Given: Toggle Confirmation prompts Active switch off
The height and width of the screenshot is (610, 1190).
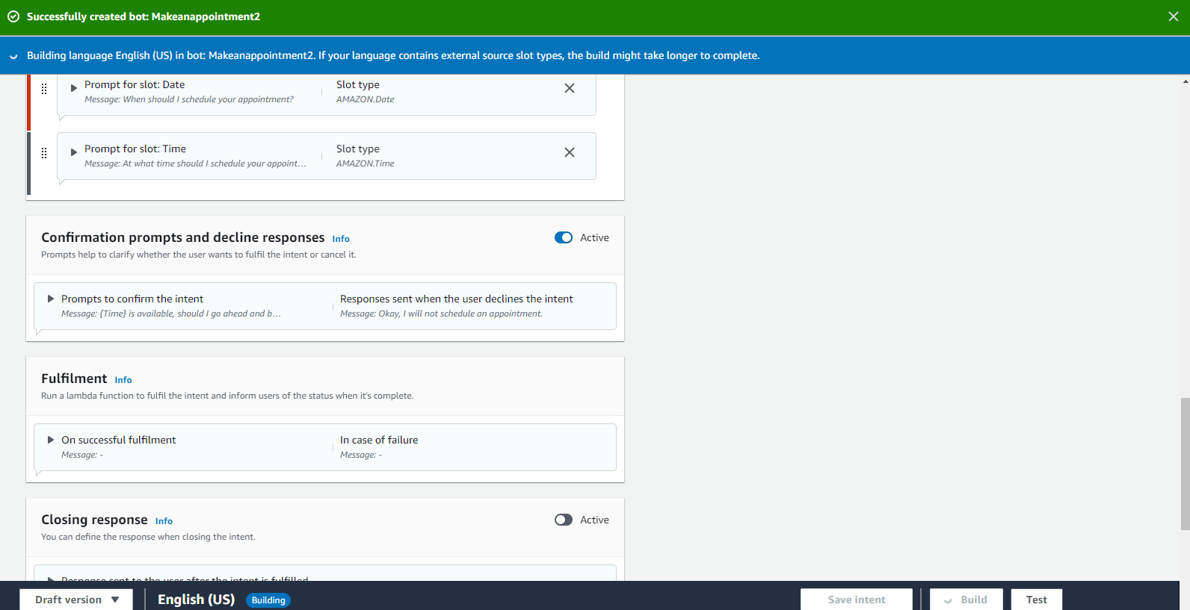Looking at the screenshot, I should [x=564, y=237].
